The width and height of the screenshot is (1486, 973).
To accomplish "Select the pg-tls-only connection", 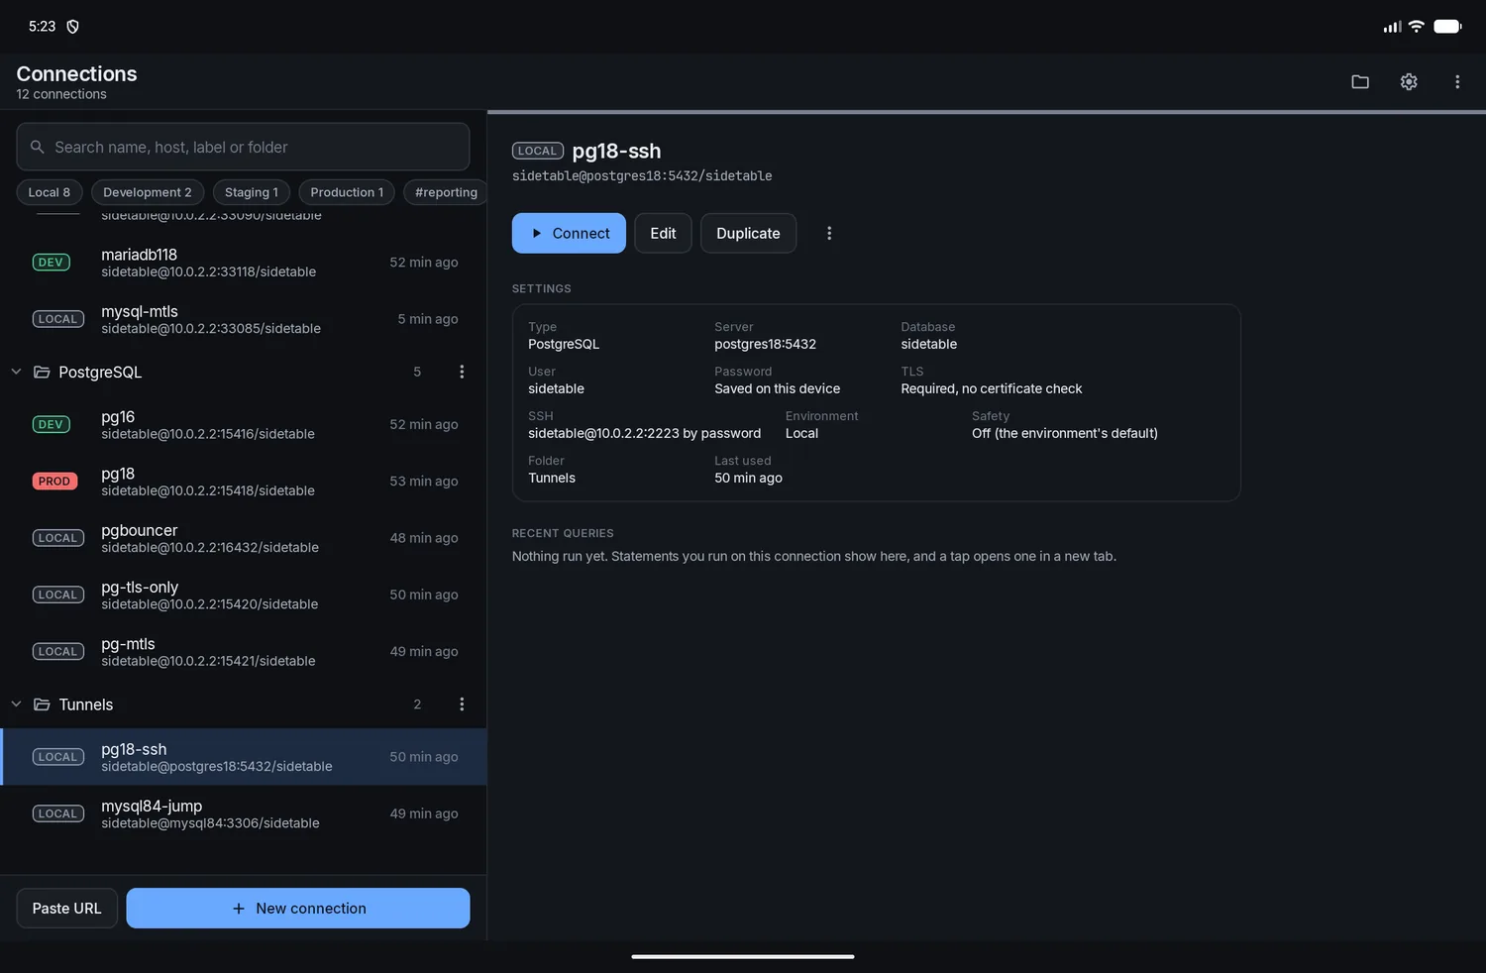I will click(244, 595).
